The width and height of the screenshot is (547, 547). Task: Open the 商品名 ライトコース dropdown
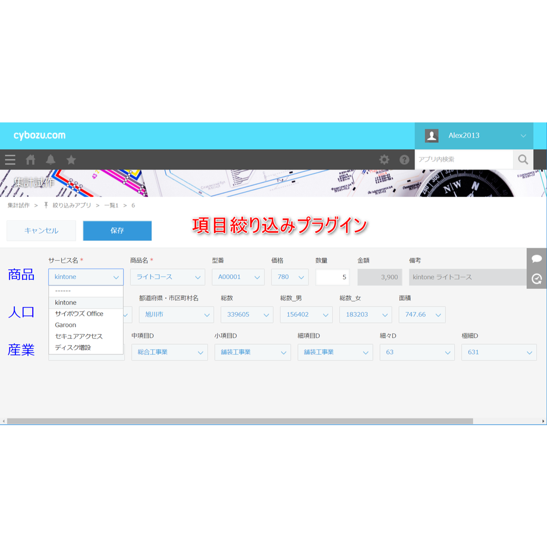[168, 277]
